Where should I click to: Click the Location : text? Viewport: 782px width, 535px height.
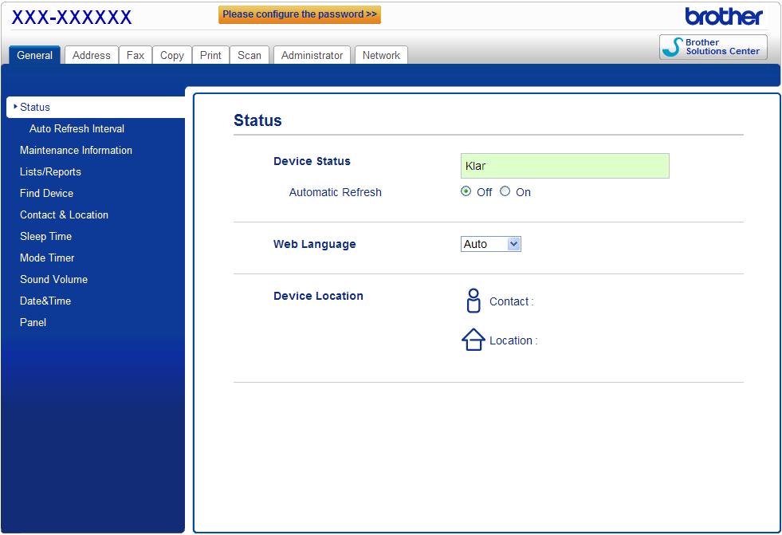click(513, 340)
